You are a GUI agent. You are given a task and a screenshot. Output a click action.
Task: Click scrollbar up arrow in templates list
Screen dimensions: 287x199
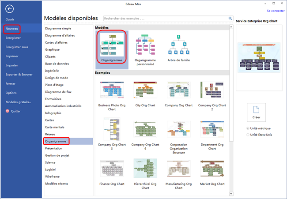[x=231, y=27]
